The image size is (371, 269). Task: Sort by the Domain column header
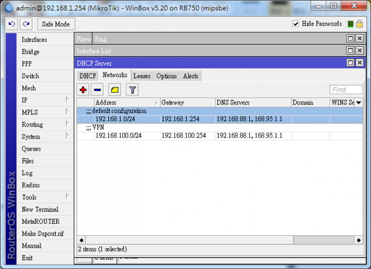[311, 103]
